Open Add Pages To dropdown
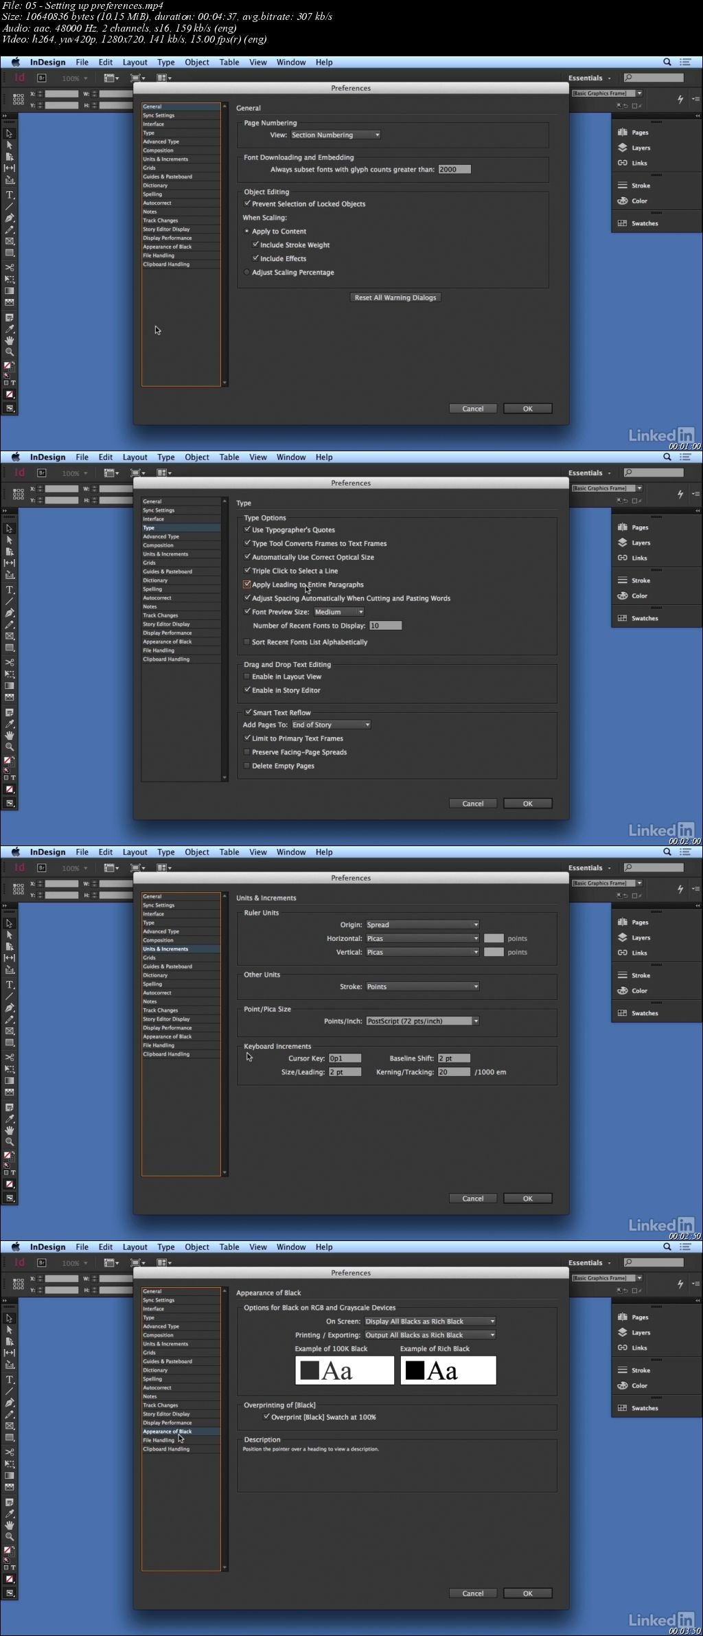Viewport: 703px width, 1636px height. (331, 725)
